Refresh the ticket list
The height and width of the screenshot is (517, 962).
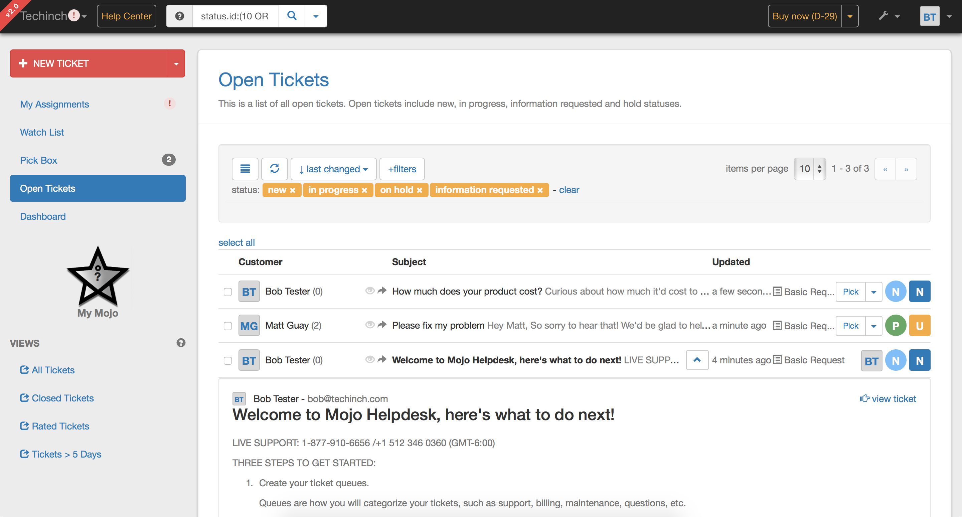(x=275, y=169)
